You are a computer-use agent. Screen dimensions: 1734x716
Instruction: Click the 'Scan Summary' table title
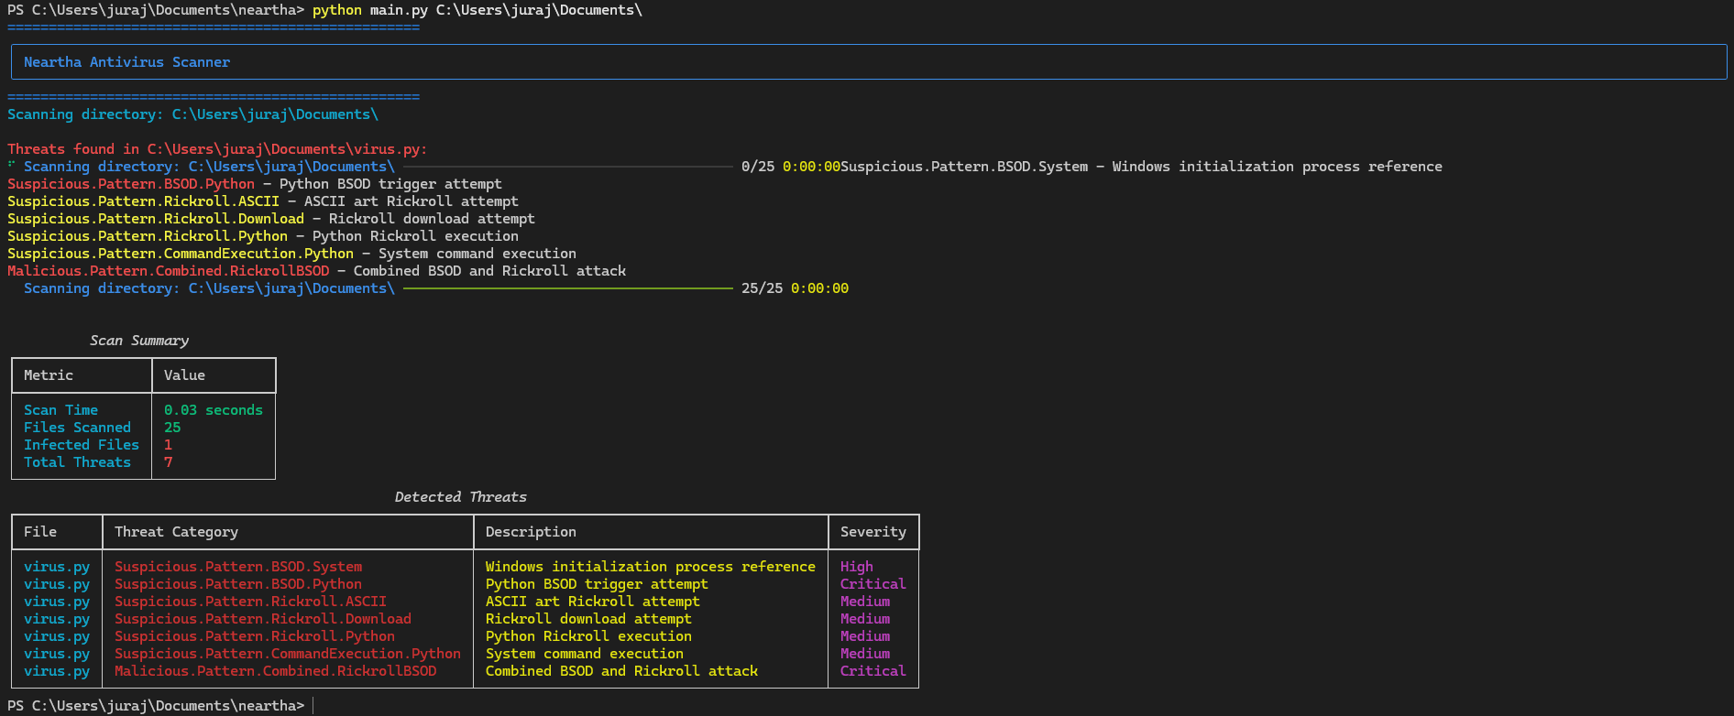point(139,341)
